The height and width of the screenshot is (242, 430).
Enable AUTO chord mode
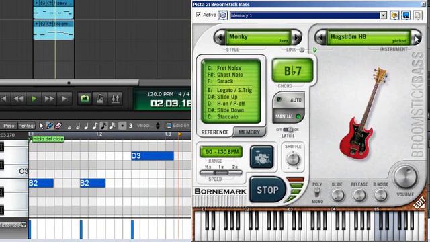(289, 100)
